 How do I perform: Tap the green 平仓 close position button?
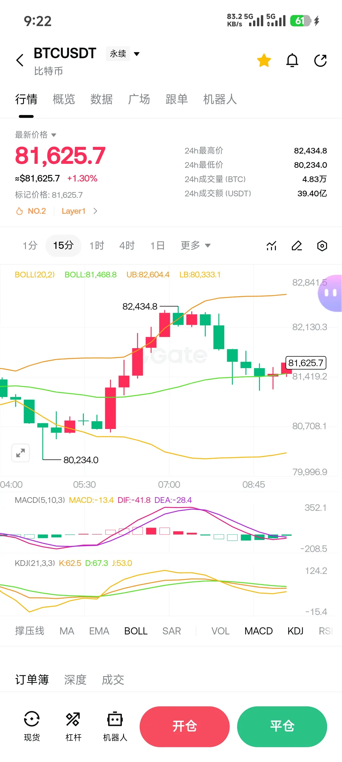pos(282,727)
